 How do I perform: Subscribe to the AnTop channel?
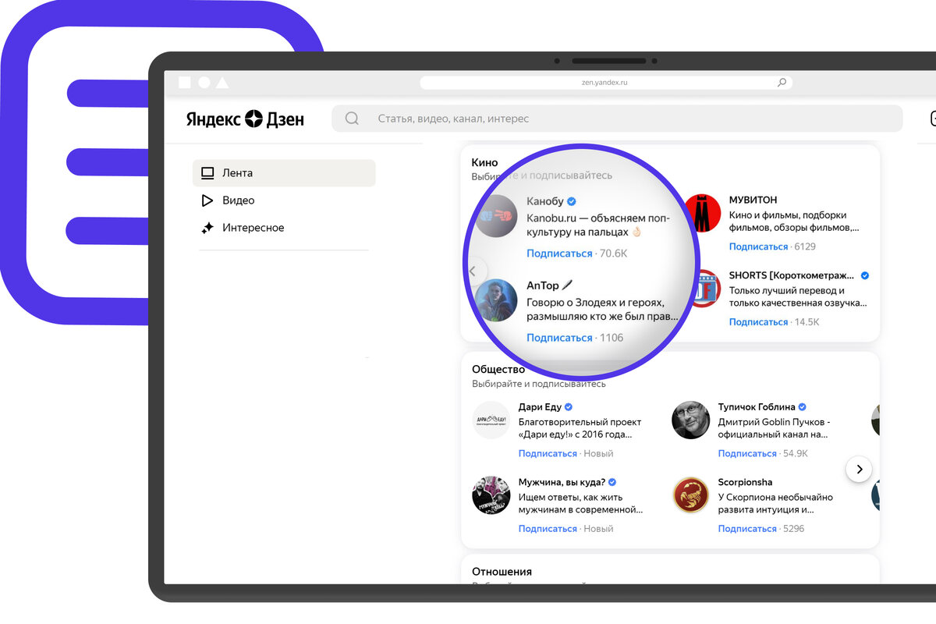[x=559, y=338]
